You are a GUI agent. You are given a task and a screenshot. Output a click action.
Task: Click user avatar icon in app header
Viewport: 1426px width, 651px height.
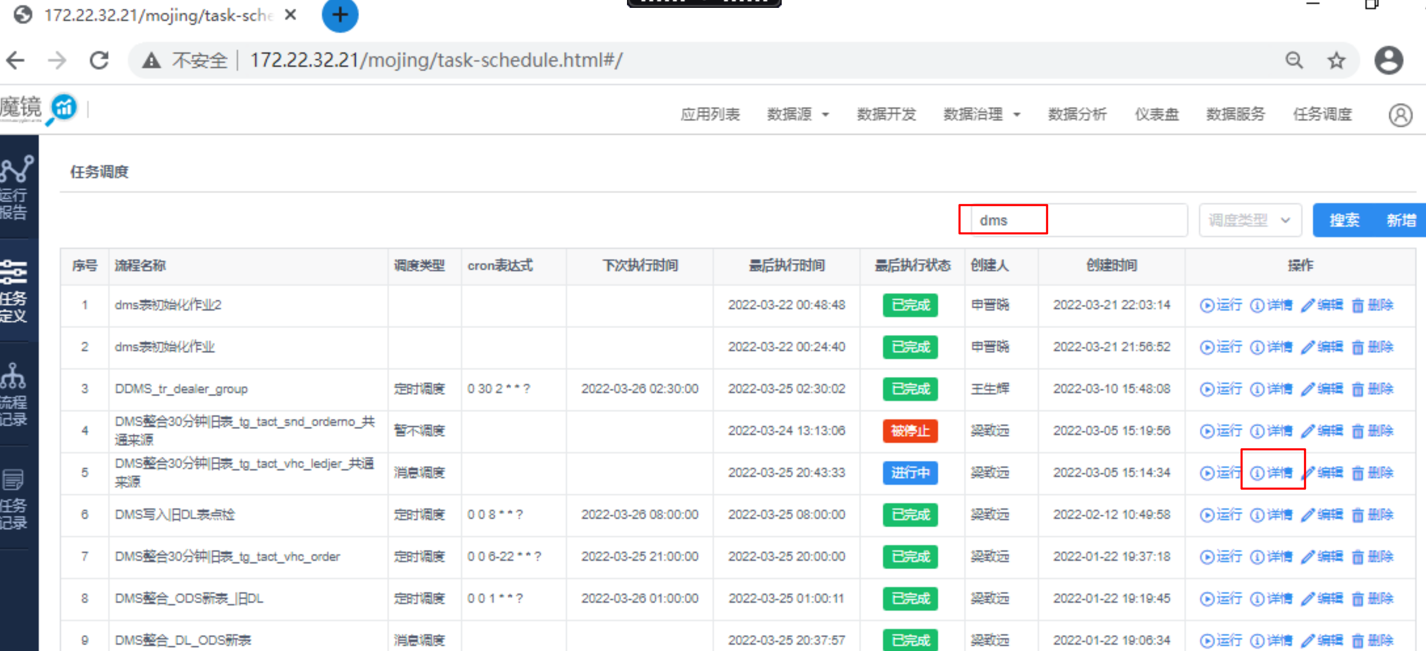1399,115
